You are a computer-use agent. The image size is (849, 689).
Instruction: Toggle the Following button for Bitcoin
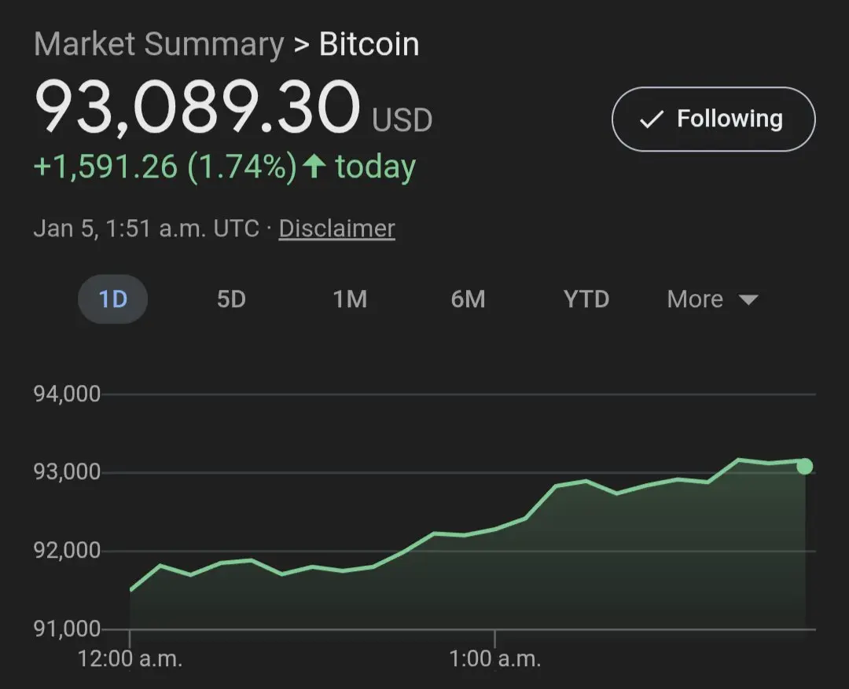713,119
